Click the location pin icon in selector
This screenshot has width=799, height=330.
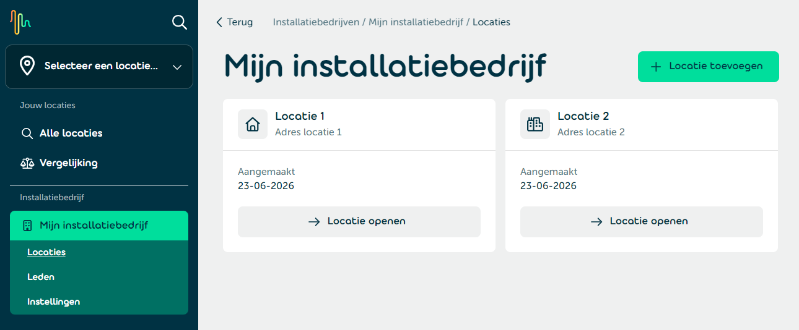(x=27, y=66)
